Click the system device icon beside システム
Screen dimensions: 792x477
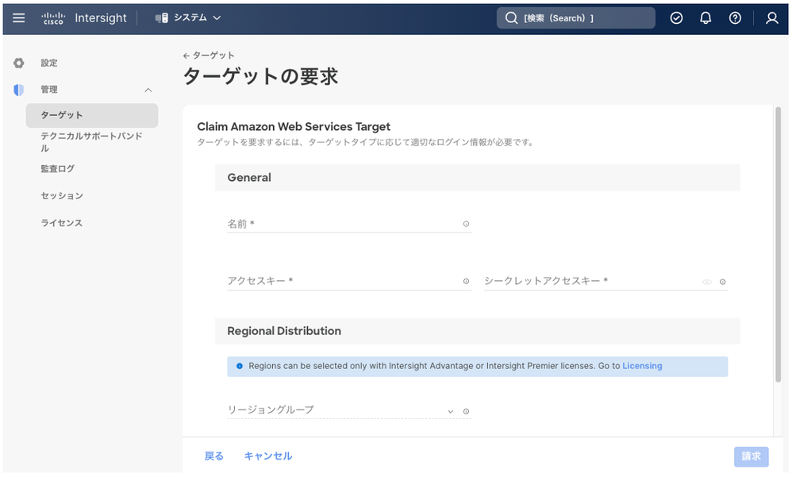pos(162,18)
